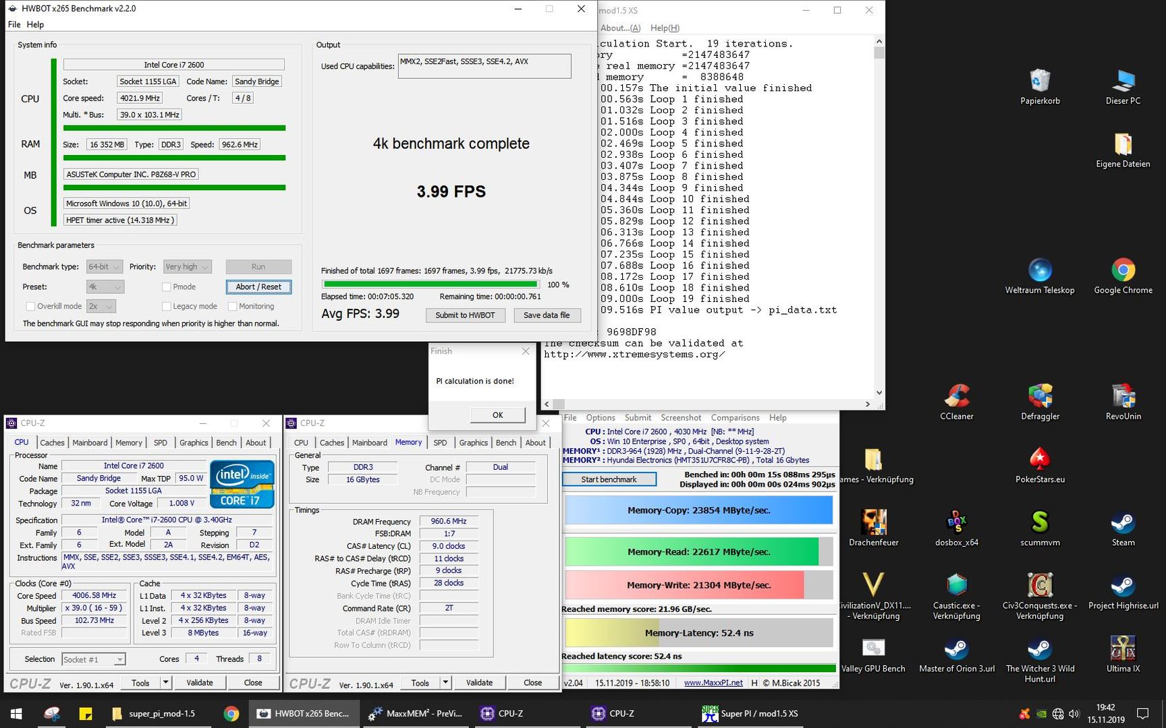Click the Core speed 4021.9 MHz field
The image size is (1166, 728).
point(140,98)
